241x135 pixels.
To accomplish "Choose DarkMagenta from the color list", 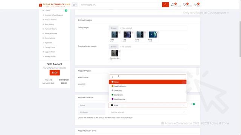I will click(x=148, y=99).
